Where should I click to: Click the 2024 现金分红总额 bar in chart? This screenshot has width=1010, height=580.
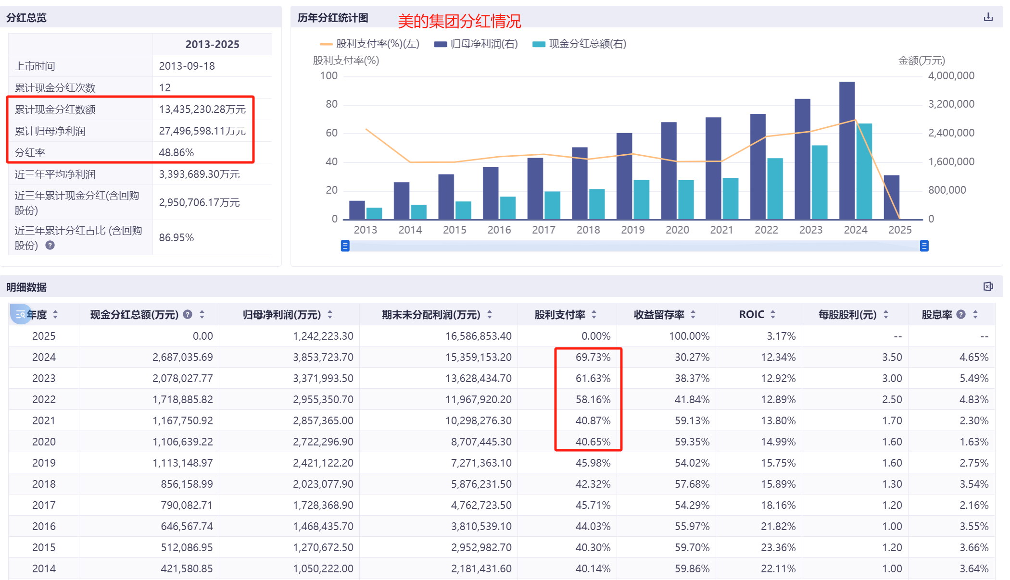coord(864,171)
